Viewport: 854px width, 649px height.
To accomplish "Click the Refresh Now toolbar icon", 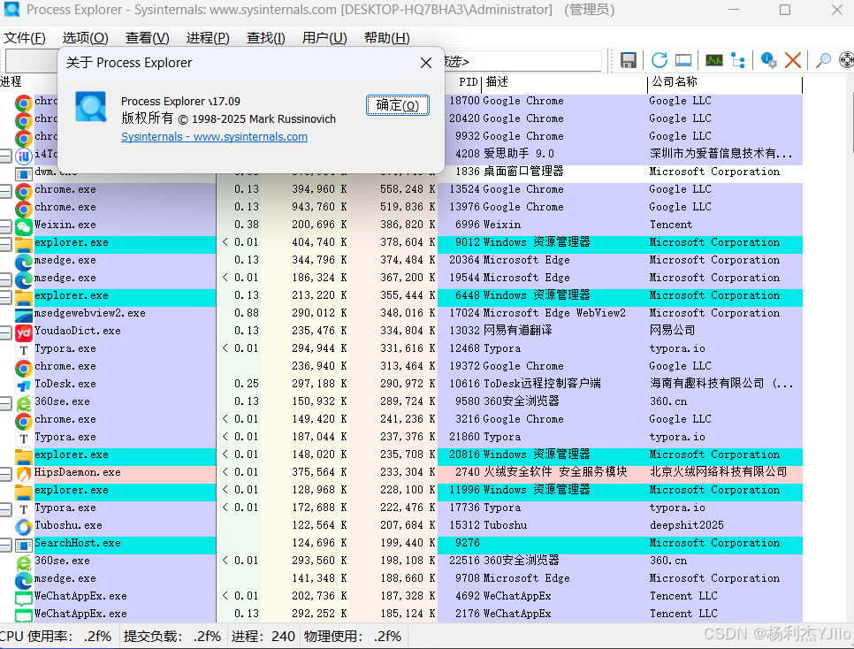I will coord(659,60).
